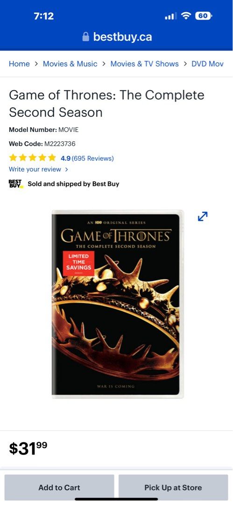Open the Movies & TV Shows breadcrumb
This screenshot has height=505, width=233.
click(144, 64)
